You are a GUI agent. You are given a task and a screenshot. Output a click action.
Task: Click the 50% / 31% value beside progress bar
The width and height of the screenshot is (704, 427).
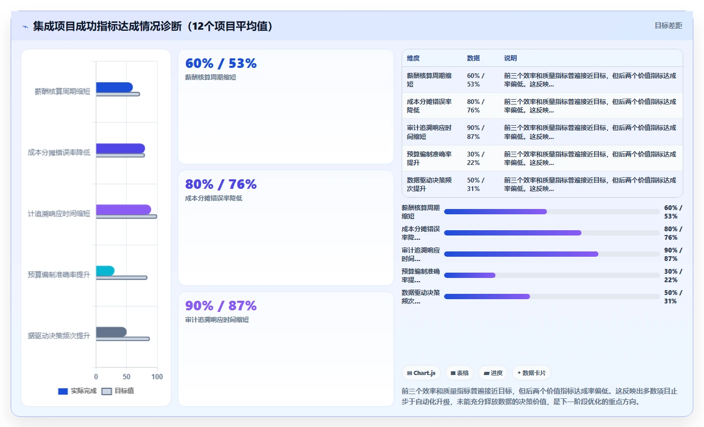(x=673, y=297)
